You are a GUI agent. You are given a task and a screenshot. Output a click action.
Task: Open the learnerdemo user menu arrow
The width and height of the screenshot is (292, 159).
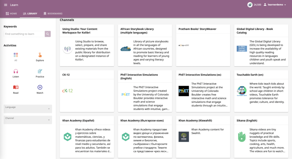tap(285, 5)
